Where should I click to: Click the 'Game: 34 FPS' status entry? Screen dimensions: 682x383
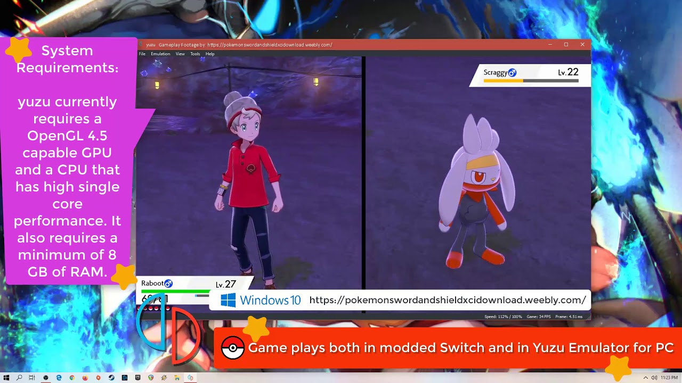point(539,317)
